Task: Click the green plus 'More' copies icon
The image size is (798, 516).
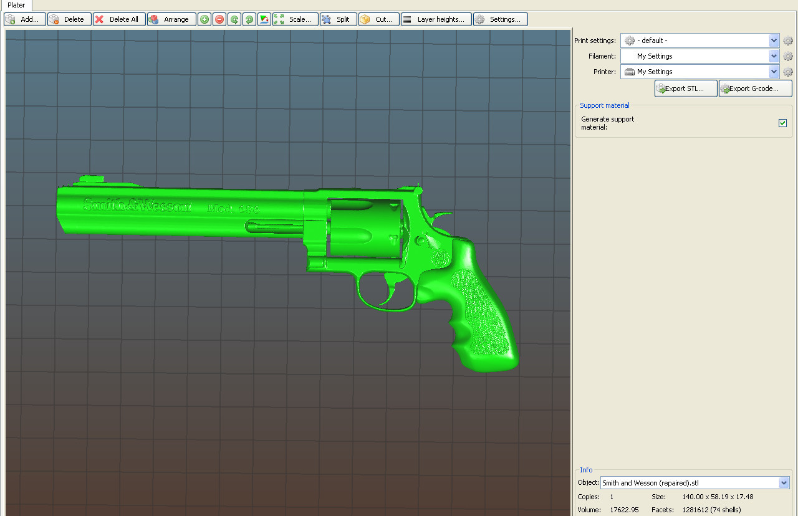Action: (x=204, y=19)
